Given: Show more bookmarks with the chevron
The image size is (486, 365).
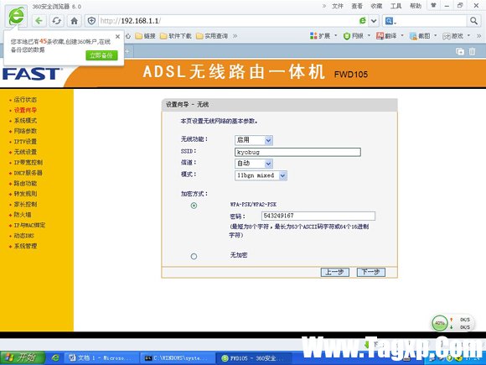Looking at the screenshot, I should click(x=235, y=36).
